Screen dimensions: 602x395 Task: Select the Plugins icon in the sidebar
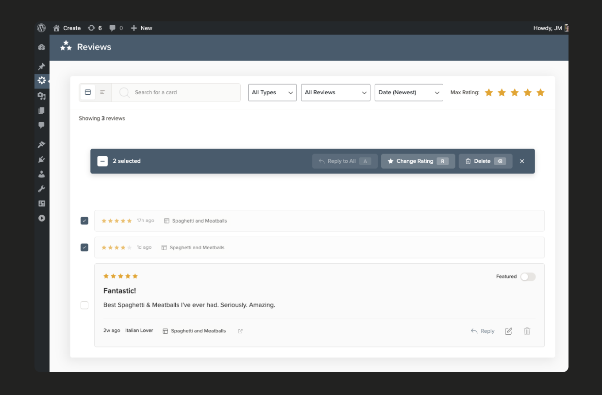pos(42,159)
